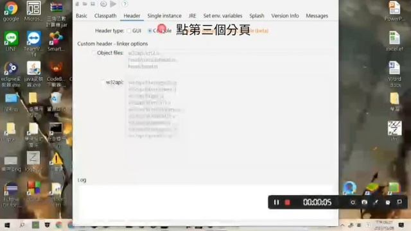Click the Open configuration folder icon
The height and width of the screenshot is (231, 411).
pos(85,4)
